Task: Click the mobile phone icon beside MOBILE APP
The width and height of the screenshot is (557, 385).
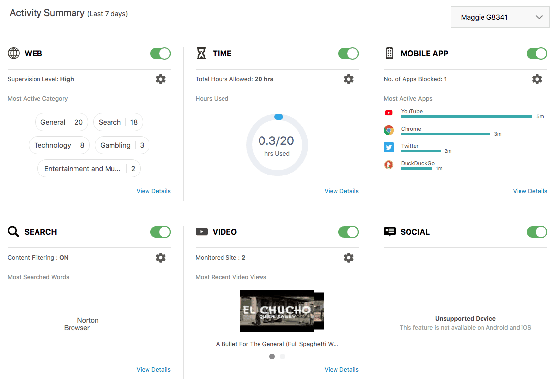Action: [389, 53]
